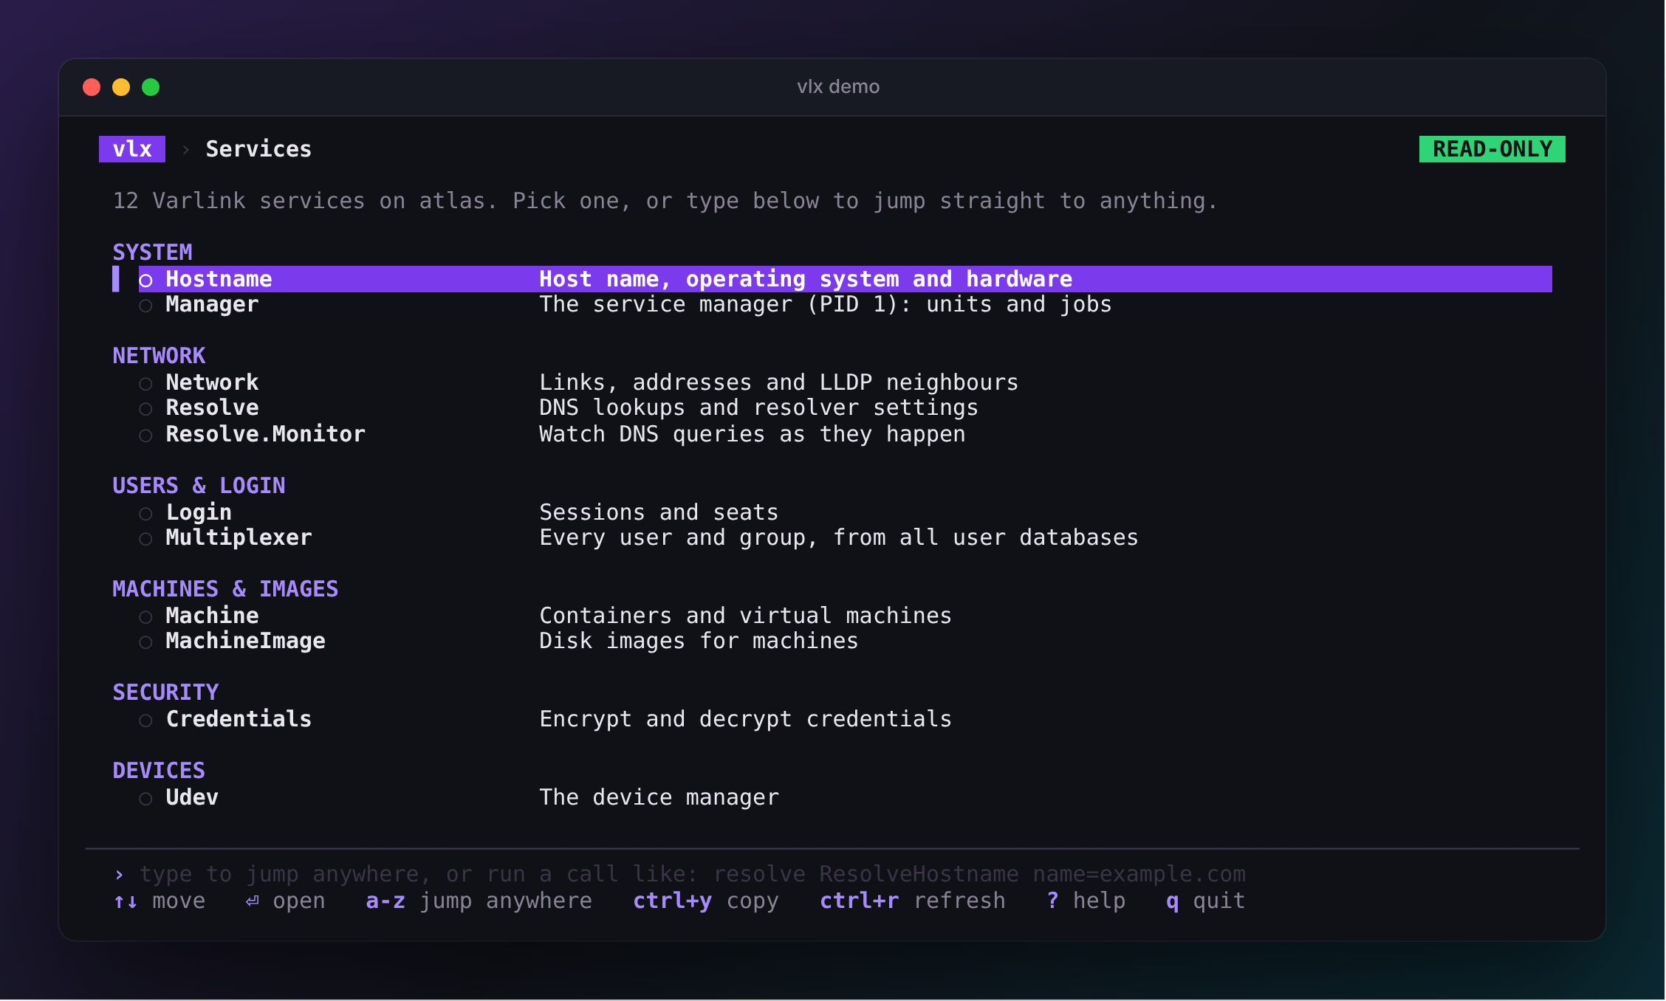This screenshot has width=1666, height=1001.
Task: Select the MachineImage service
Action: pyautogui.click(x=245, y=641)
